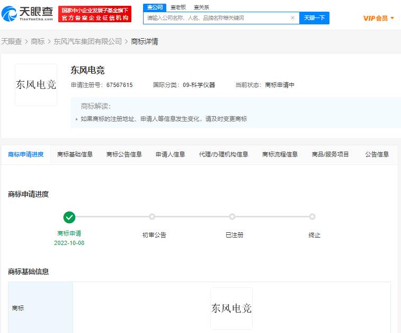The height and width of the screenshot is (333, 401).
Task: Switch to 申请人信息 tab
Action: pos(170,154)
